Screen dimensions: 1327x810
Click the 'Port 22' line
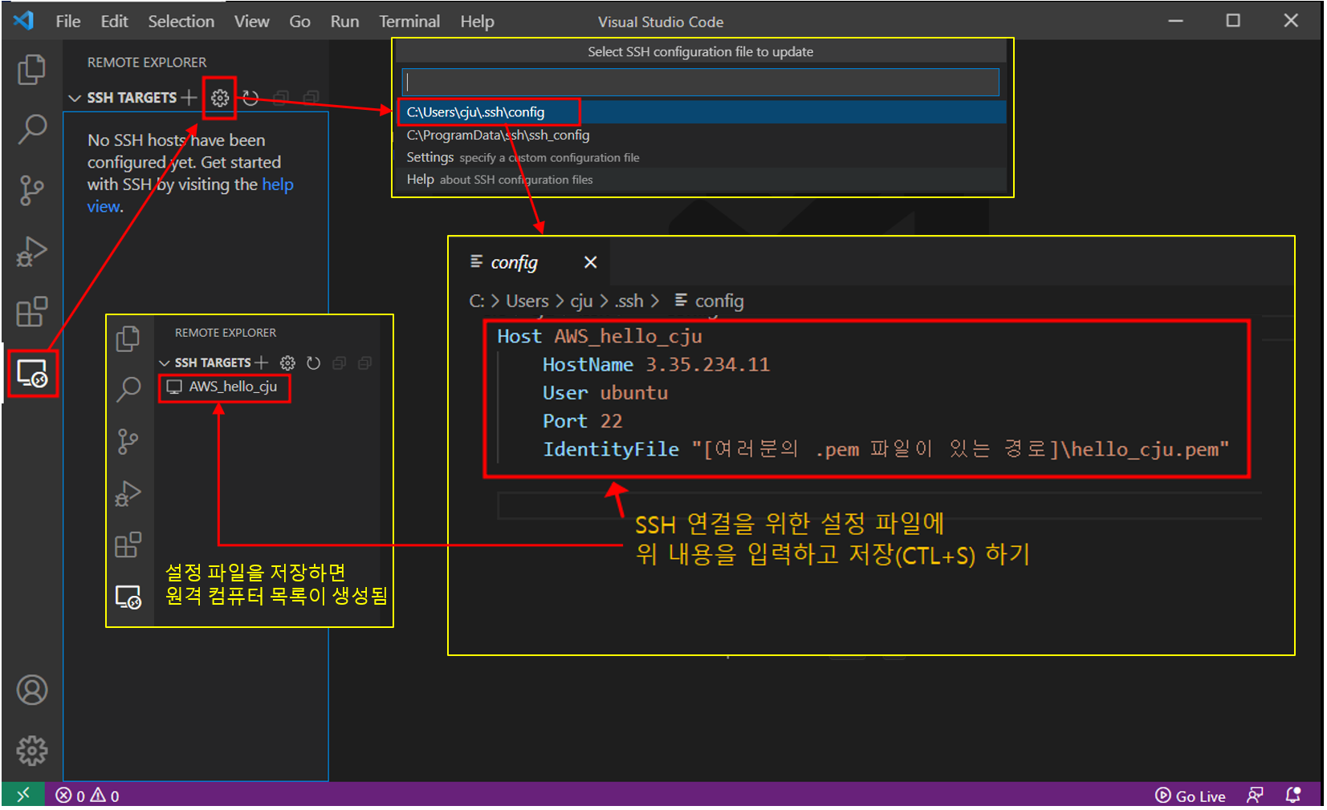point(582,421)
